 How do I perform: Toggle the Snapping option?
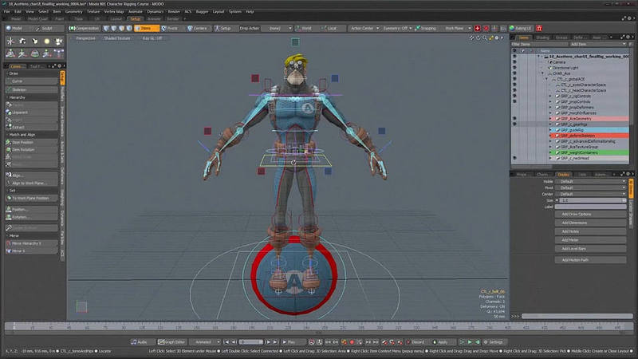(427, 28)
